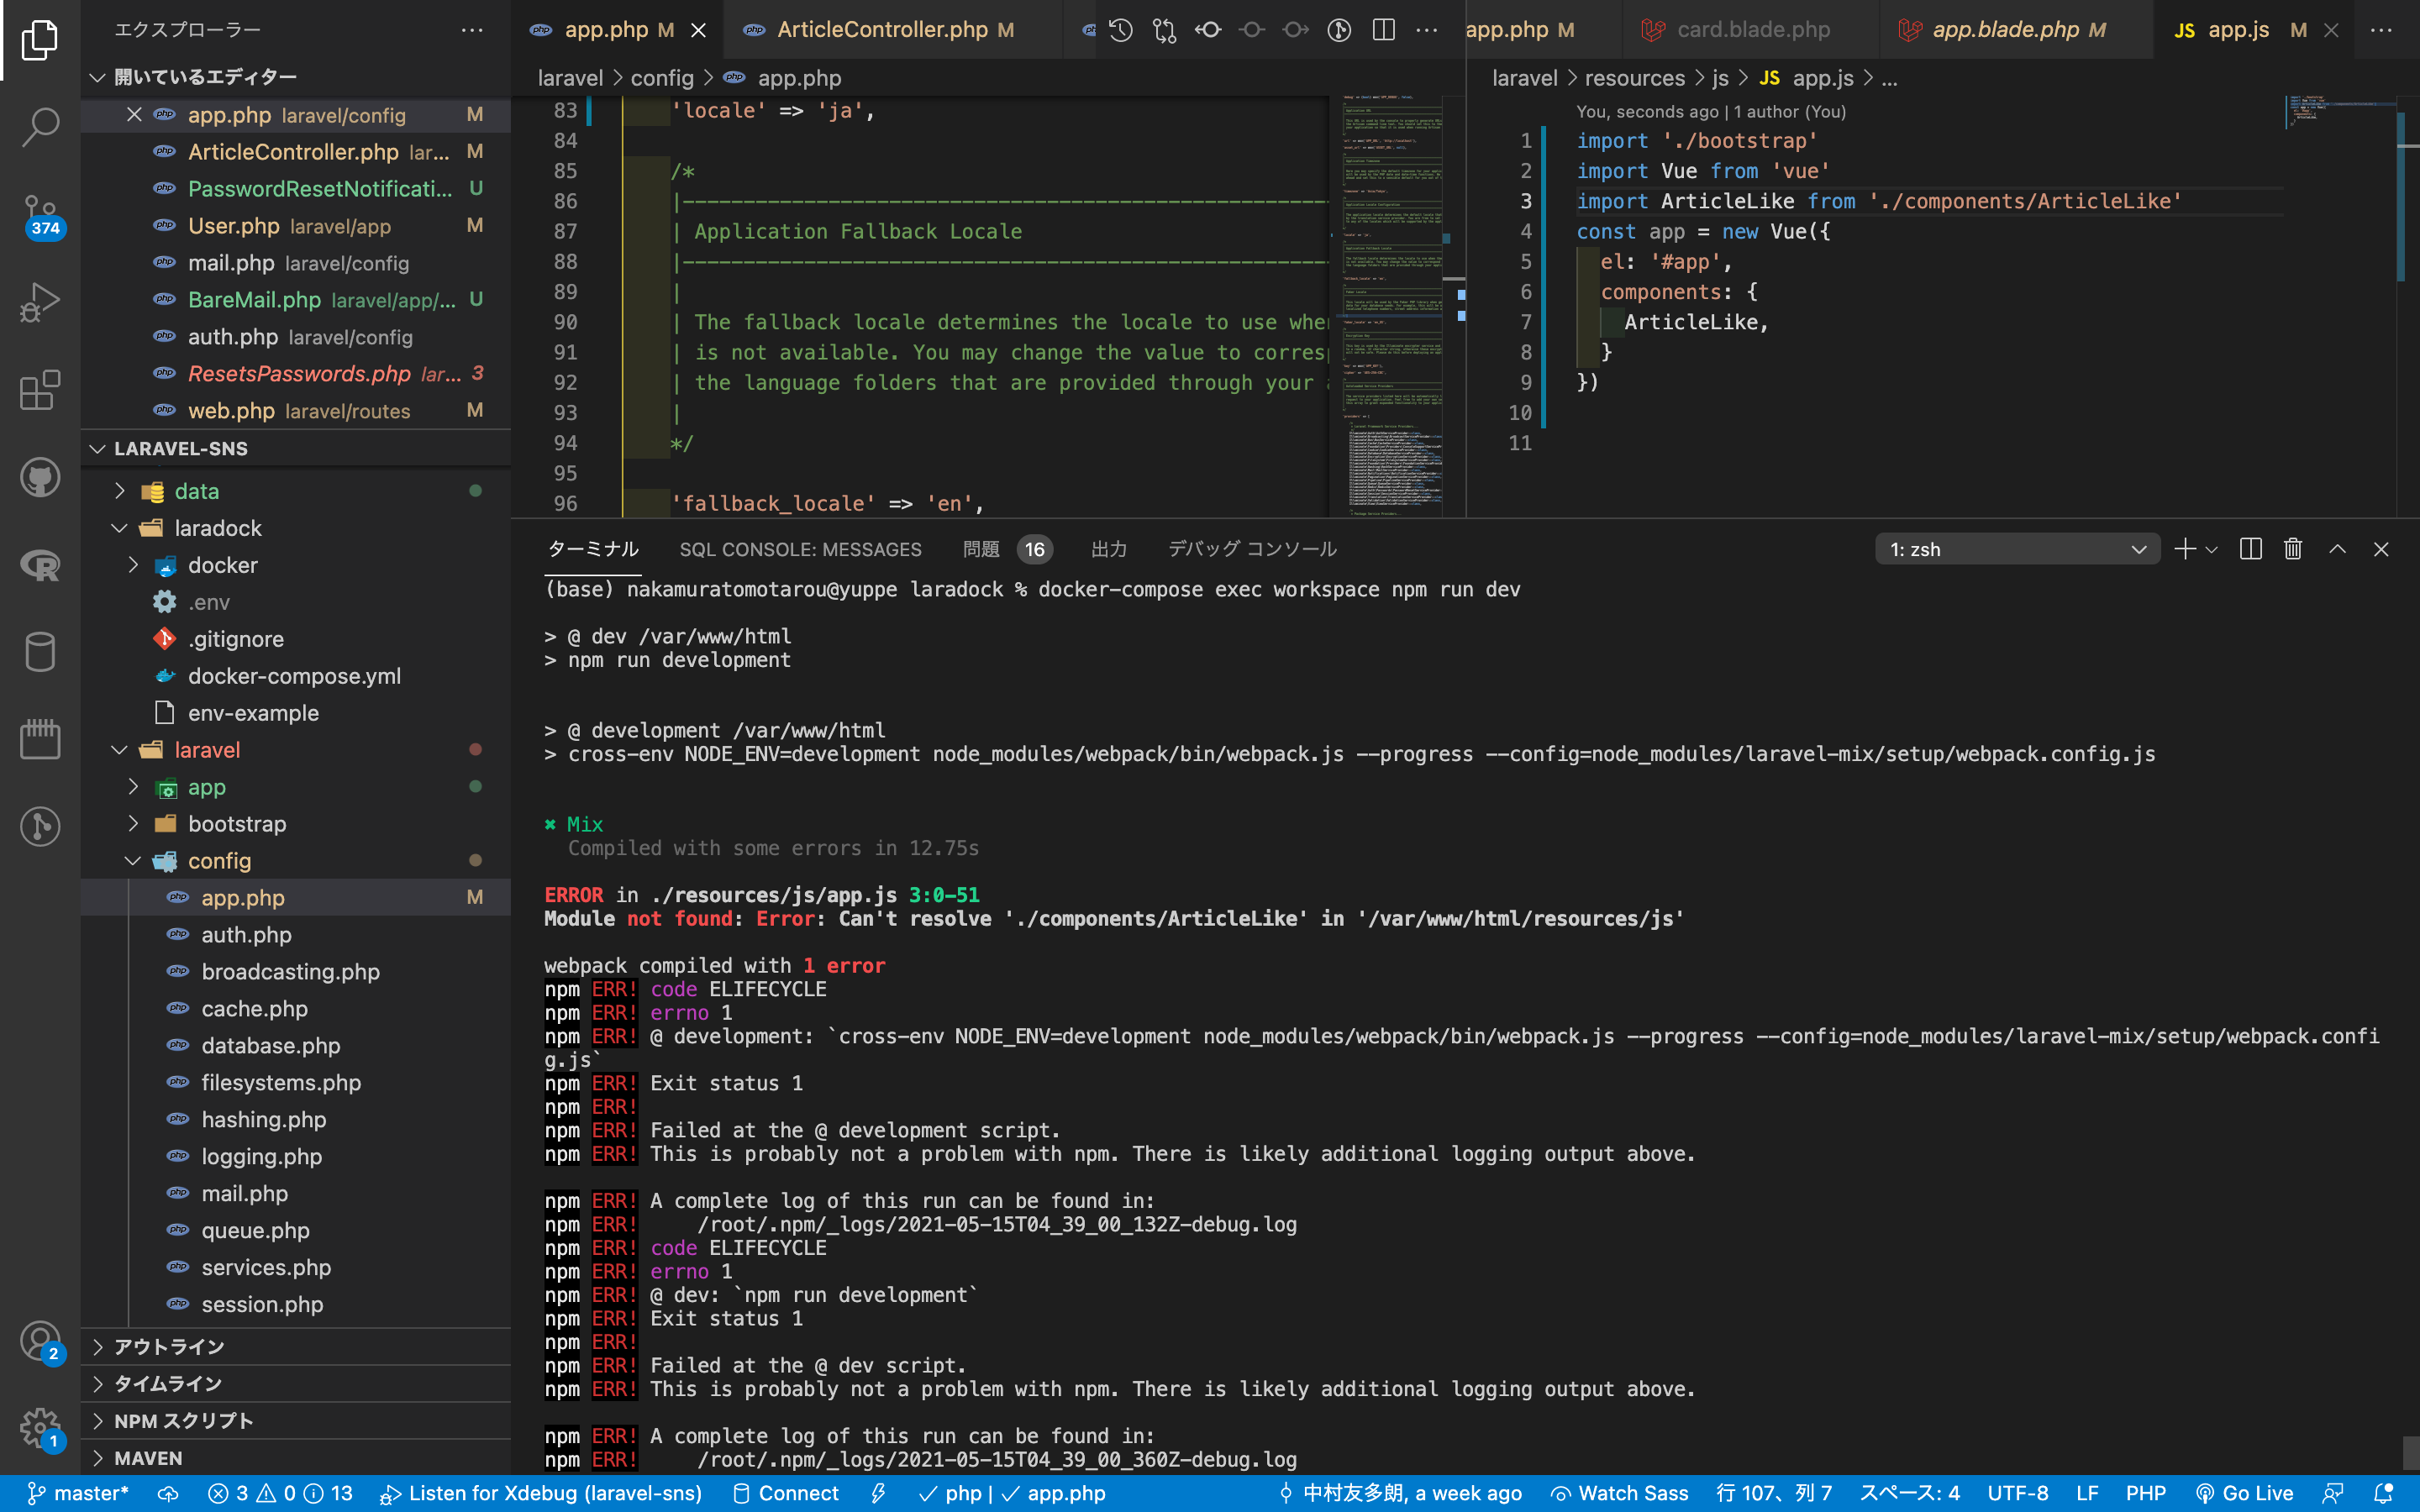Viewport: 2420px width, 1512px height.
Task: Open database.php in the config folder
Action: point(270,1046)
